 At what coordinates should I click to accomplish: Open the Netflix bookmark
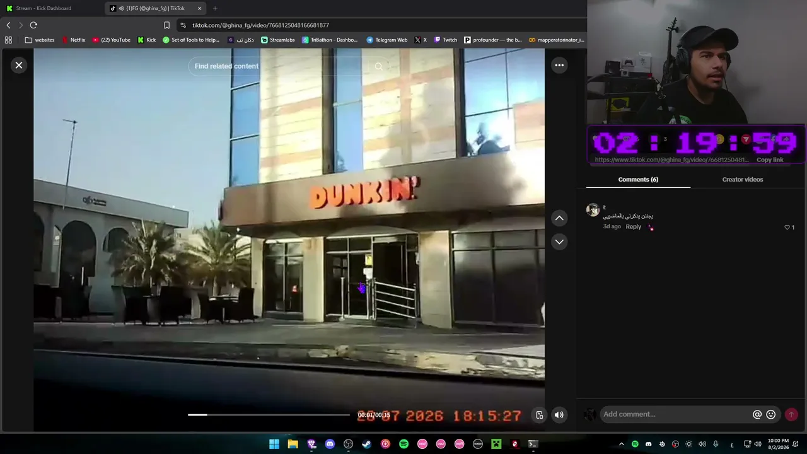[73, 40]
